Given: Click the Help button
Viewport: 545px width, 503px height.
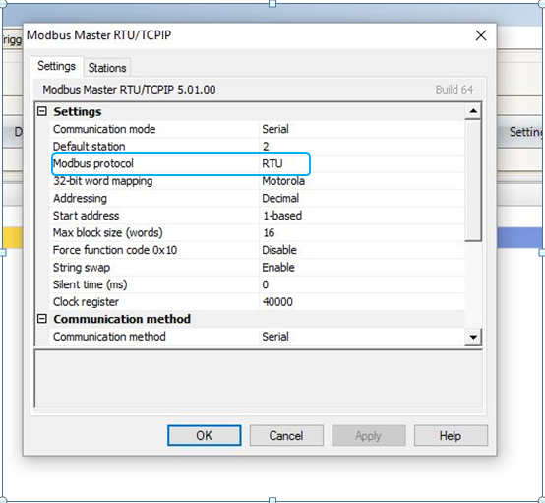Looking at the screenshot, I should coord(451,435).
